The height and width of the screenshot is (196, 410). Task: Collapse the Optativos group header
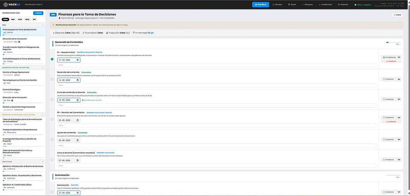pos(23,161)
